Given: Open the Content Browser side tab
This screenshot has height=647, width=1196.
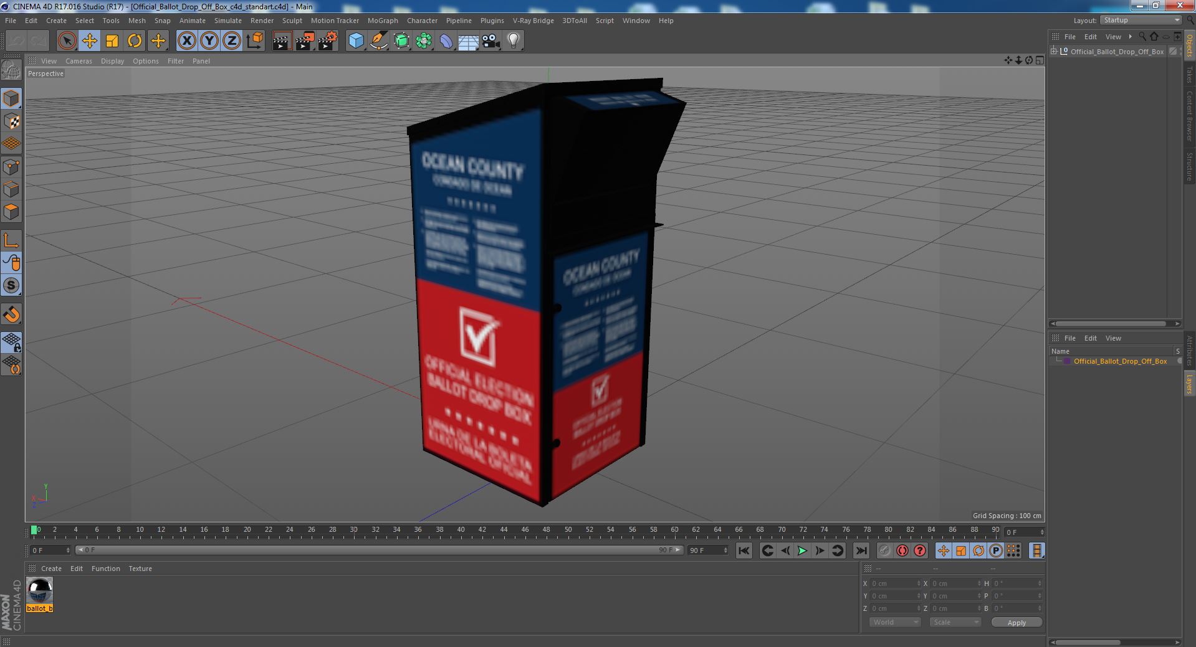Looking at the screenshot, I should (1190, 116).
